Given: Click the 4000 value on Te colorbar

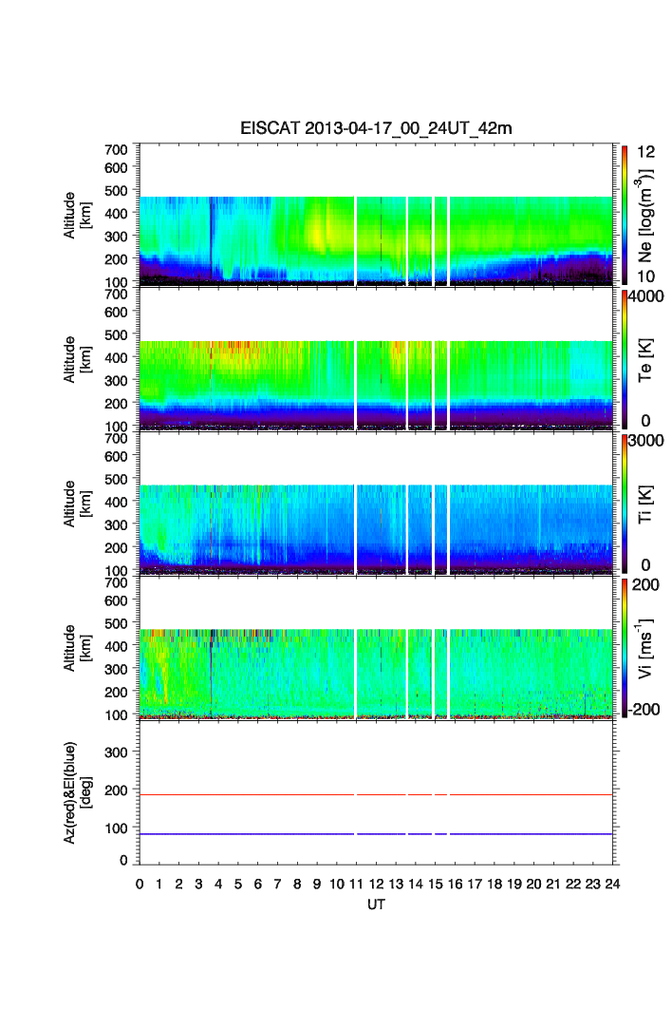Looking at the screenshot, I should 646,296.
